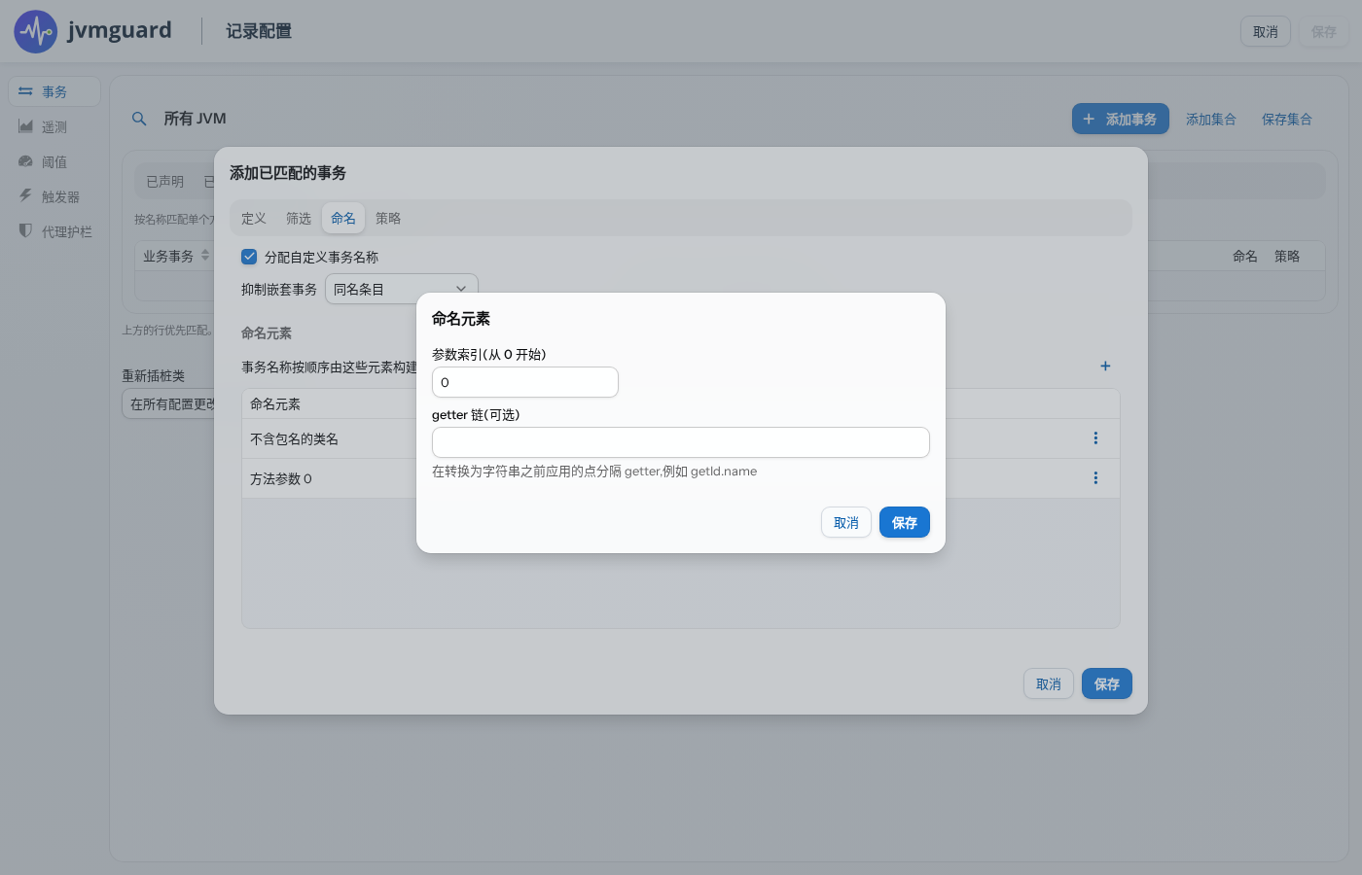Click the 重新插桩类 dropdown field
The height and width of the screenshot is (875, 1362).
coord(168,403)
